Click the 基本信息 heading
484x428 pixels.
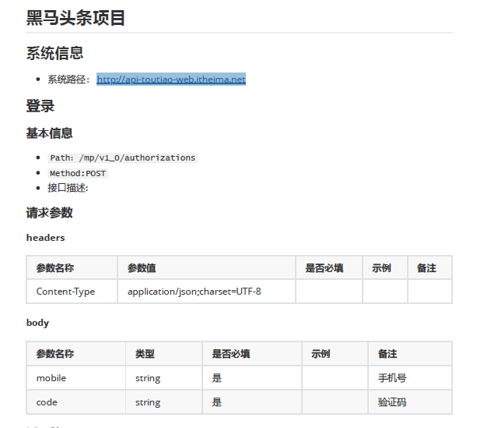49,133
